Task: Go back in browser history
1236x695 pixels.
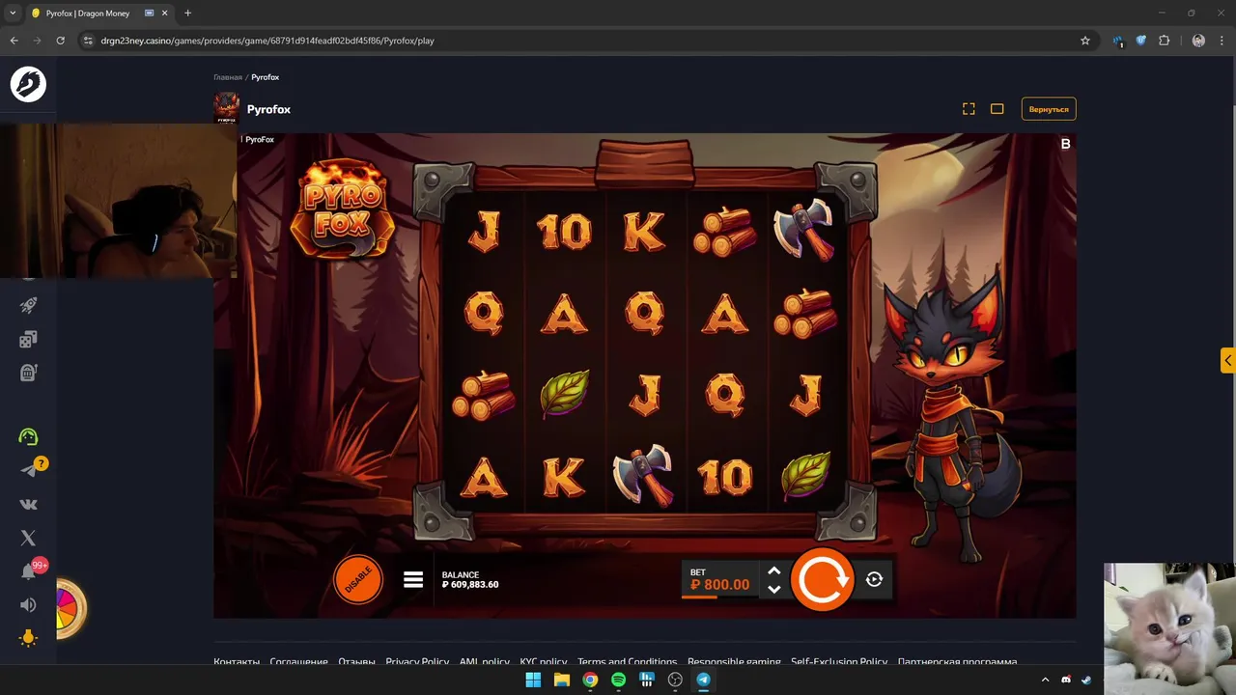Action: (x=14, y=41)
